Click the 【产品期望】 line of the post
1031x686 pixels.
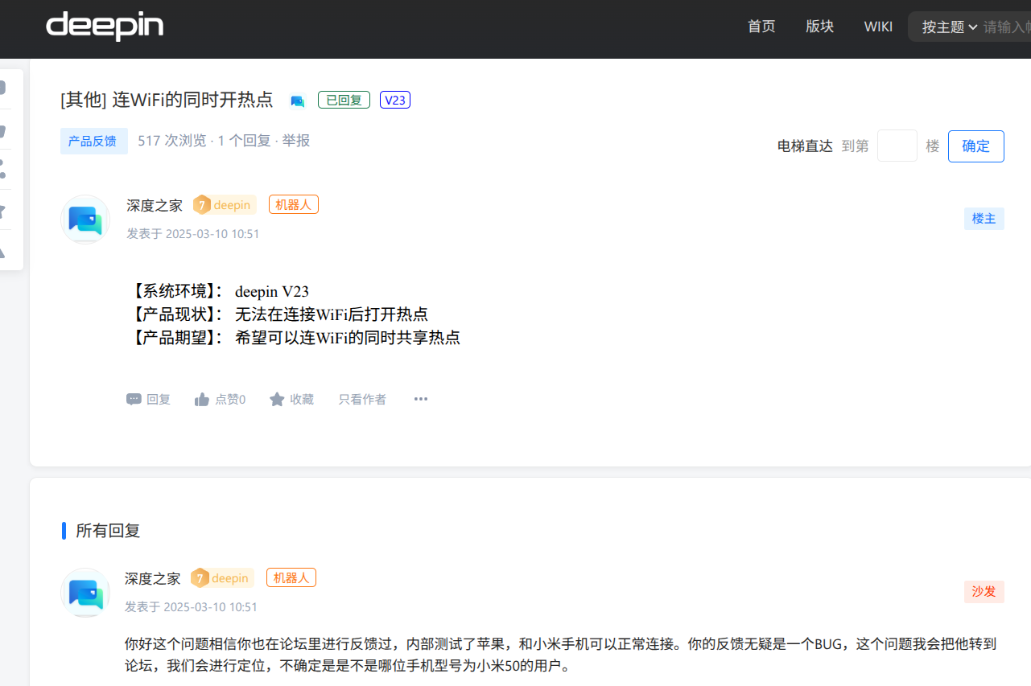[x=294, y=338]
